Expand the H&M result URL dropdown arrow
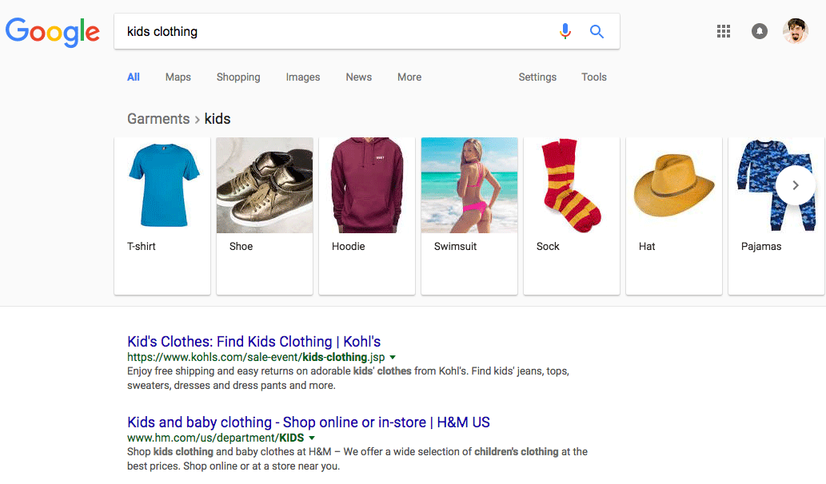 click(x=313, y=438)
